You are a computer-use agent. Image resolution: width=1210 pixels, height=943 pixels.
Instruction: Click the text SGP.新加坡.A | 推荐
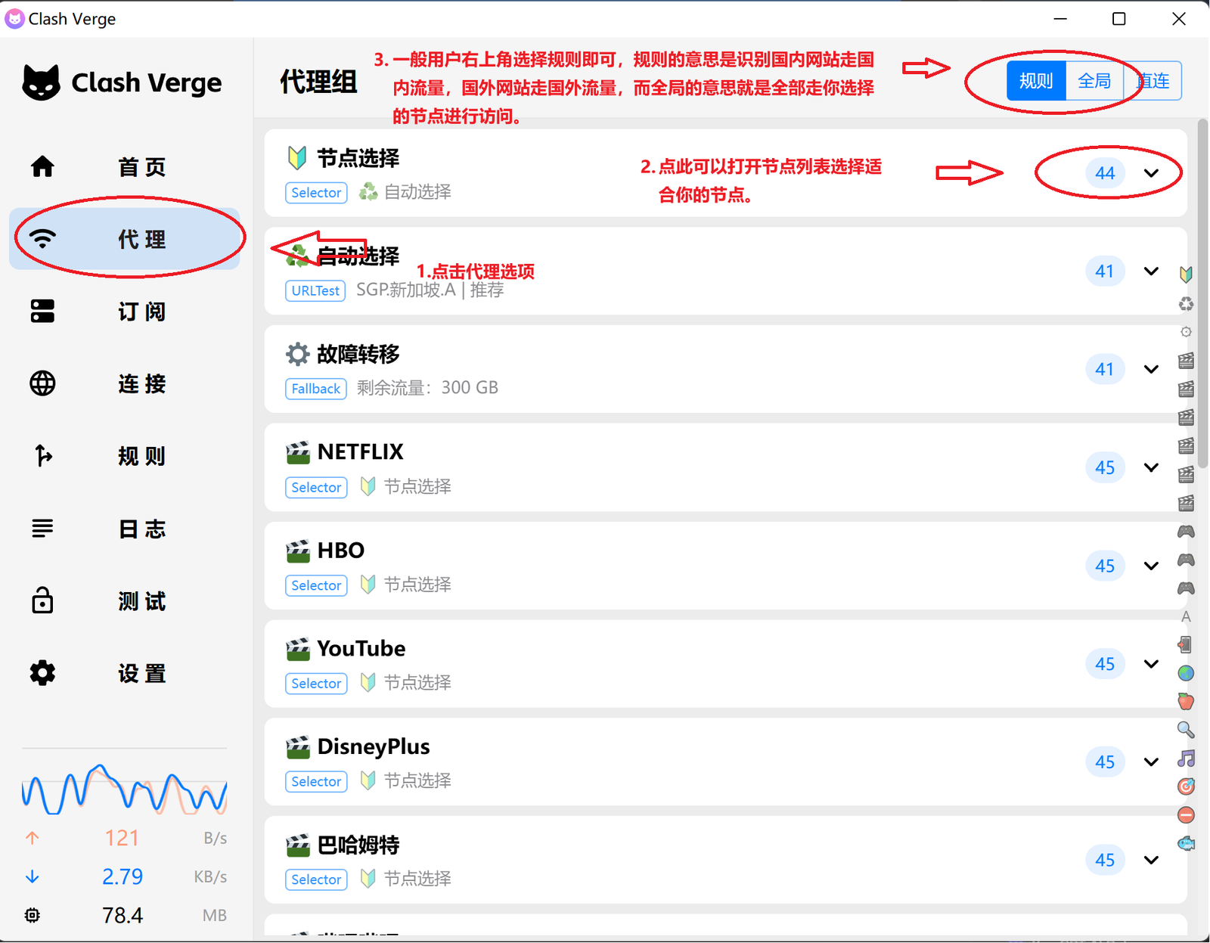pyautogui.click(x=430, y=290)
